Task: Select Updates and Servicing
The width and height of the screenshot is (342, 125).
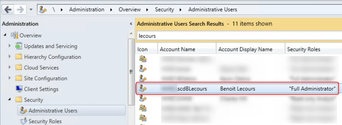Action: click(x=51, y=46)
